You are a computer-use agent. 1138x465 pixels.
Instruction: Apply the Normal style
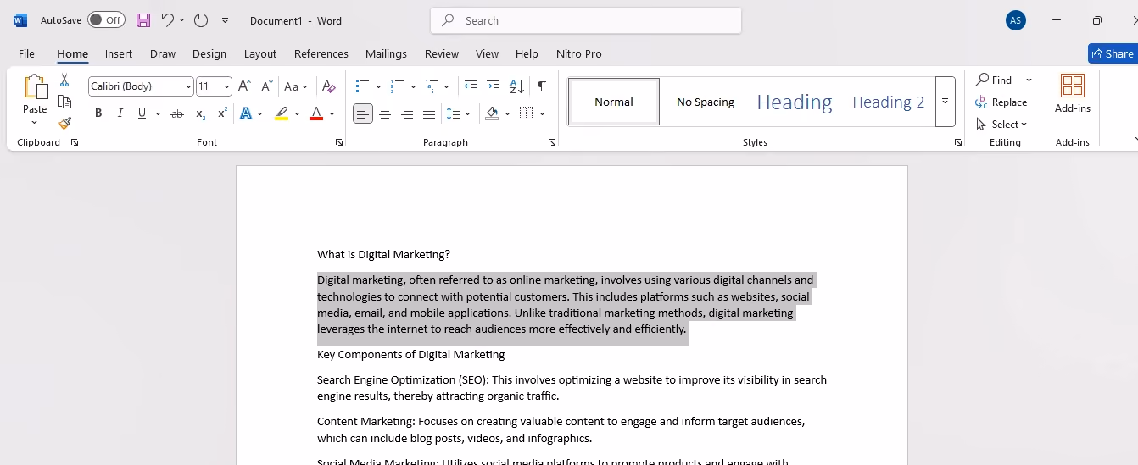tap(614, 102)
